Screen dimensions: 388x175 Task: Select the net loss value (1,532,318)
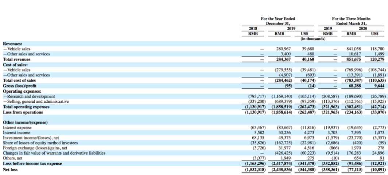[255, 170]
